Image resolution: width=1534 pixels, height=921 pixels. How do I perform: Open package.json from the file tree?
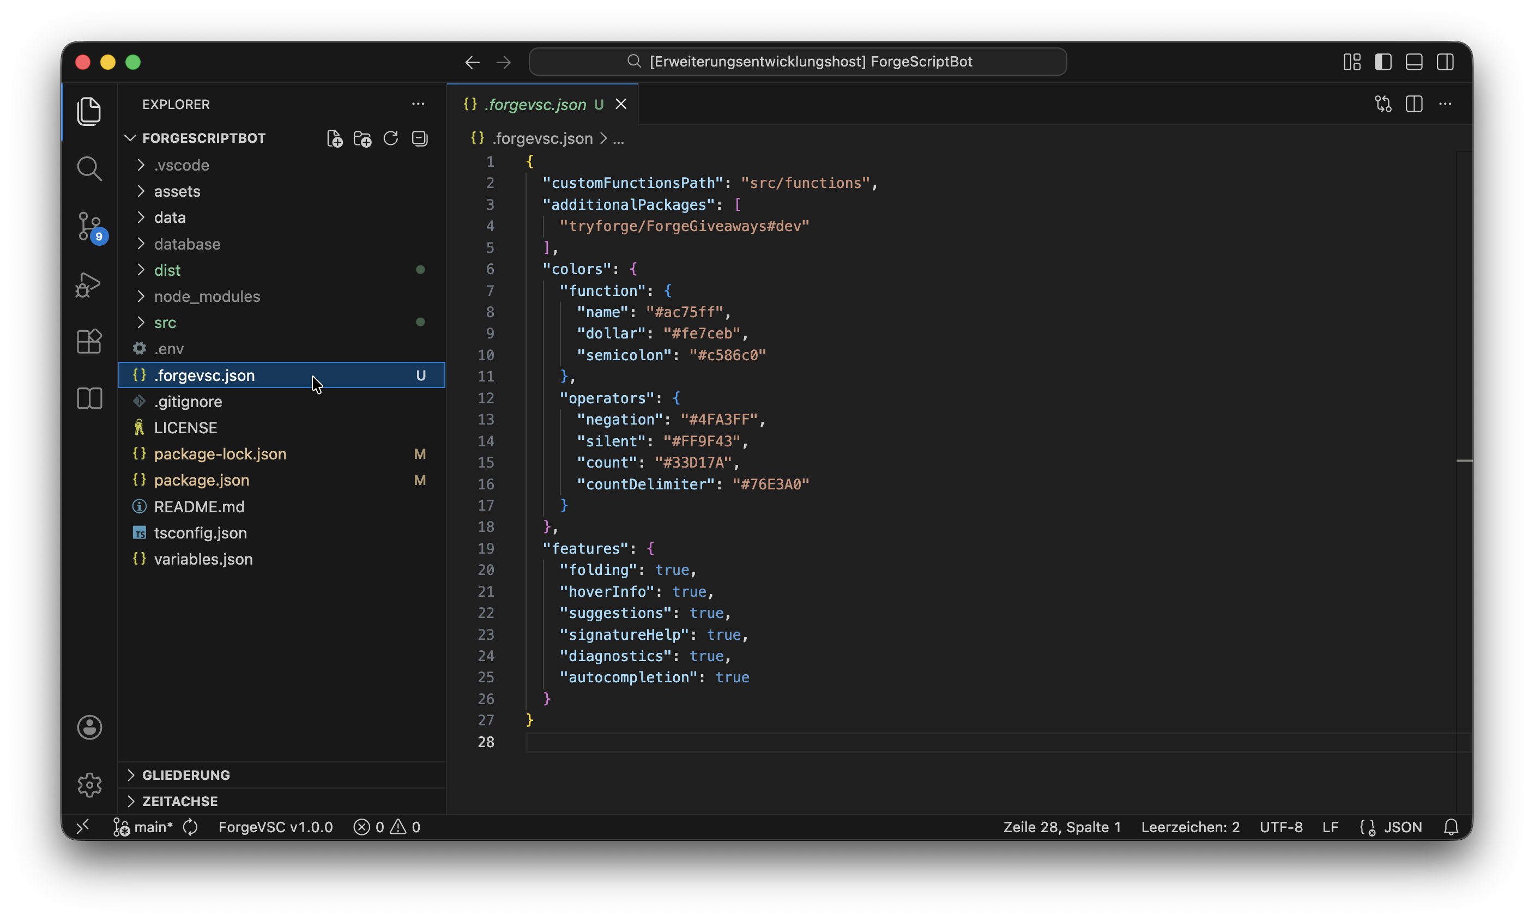coord(201,480)
